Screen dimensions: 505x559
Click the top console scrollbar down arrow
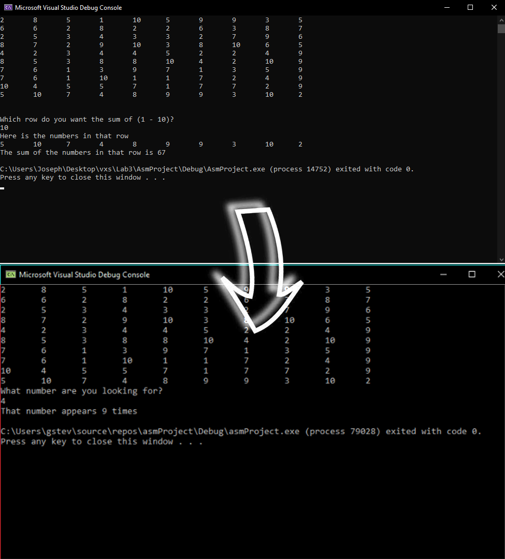coord(501,259)
